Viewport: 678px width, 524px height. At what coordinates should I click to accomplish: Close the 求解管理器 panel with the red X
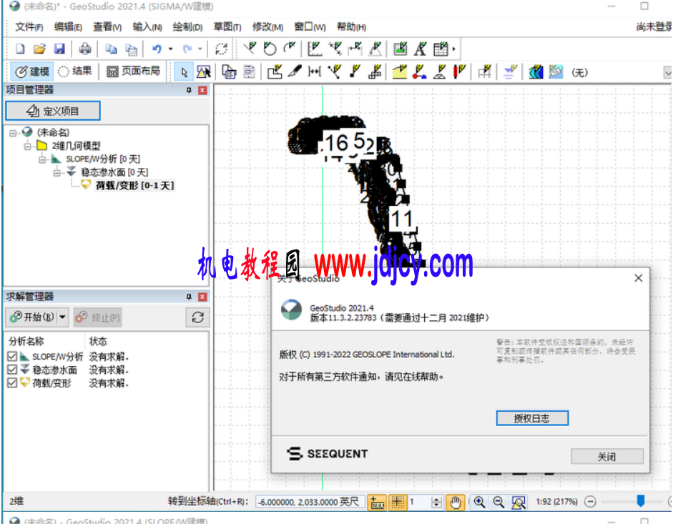[x=202, y=297]
